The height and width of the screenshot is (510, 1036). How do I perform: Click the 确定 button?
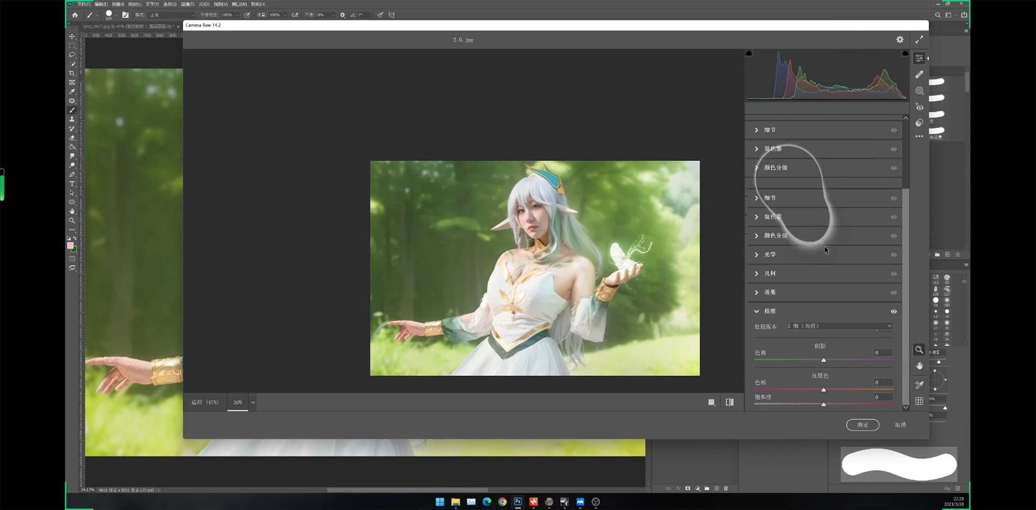[x=862, y=425]
